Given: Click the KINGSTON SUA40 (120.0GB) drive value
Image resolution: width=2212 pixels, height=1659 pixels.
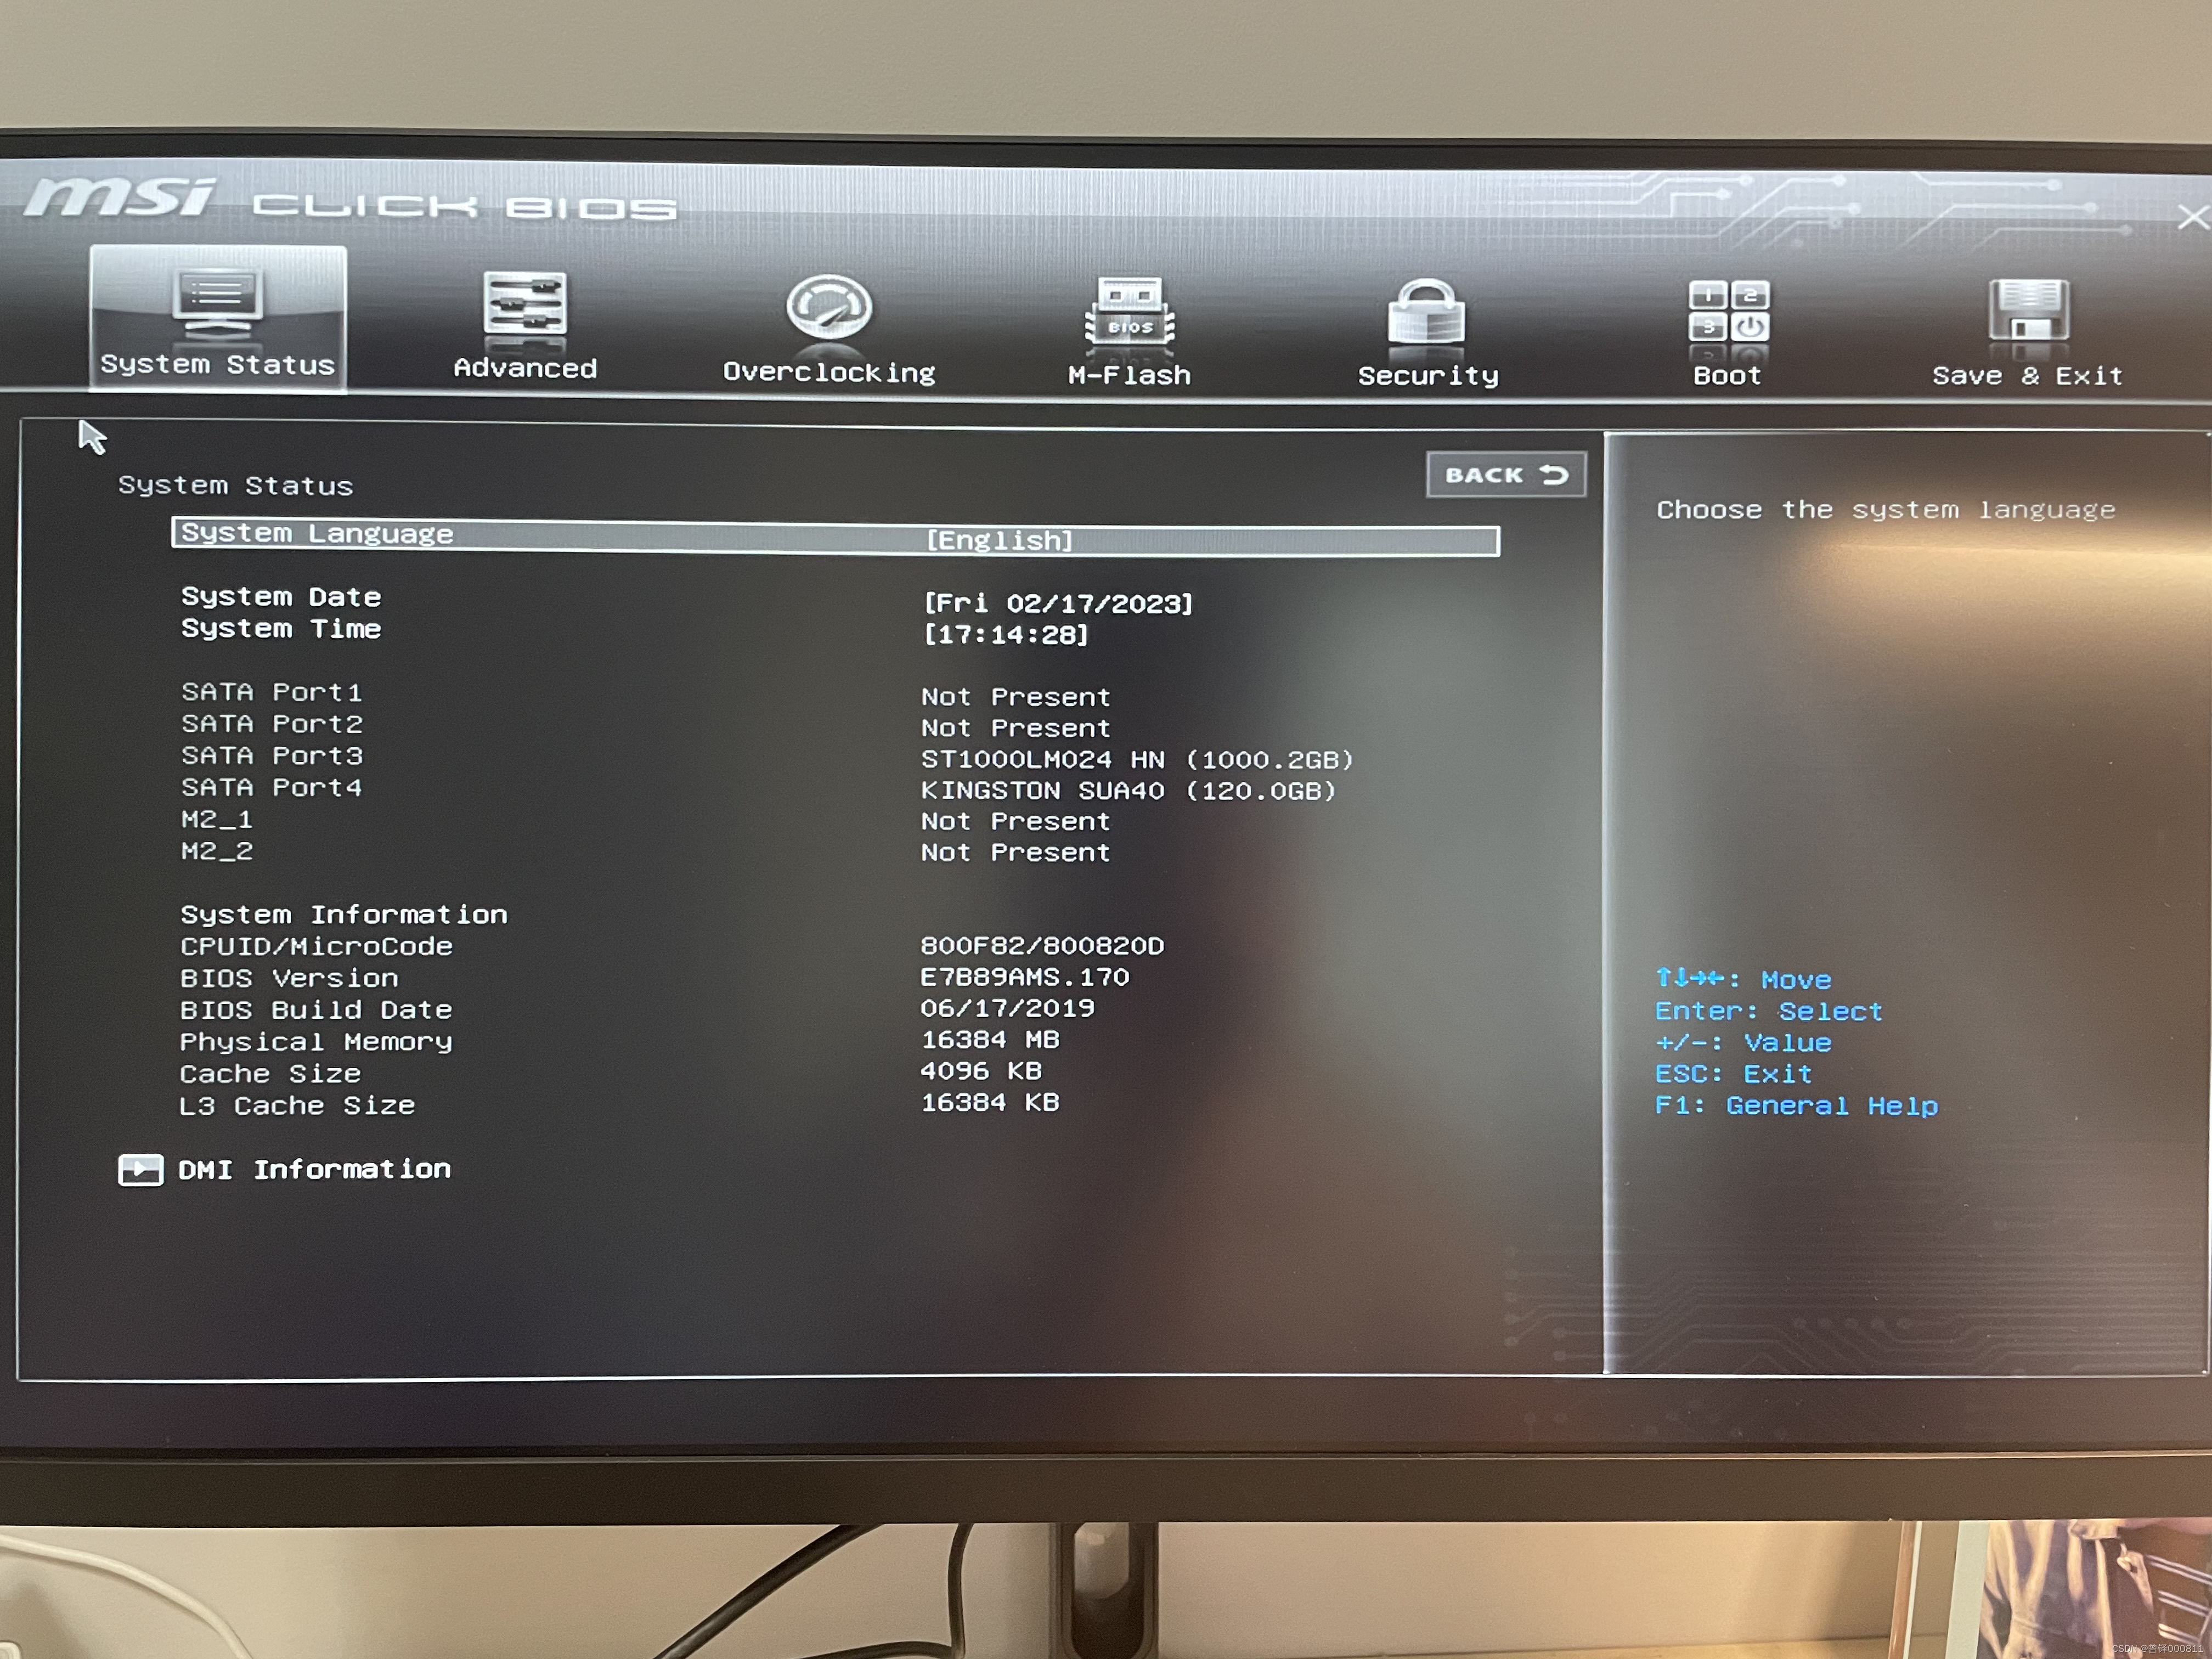Looking at the screenshot, I should pos(1128,791).
